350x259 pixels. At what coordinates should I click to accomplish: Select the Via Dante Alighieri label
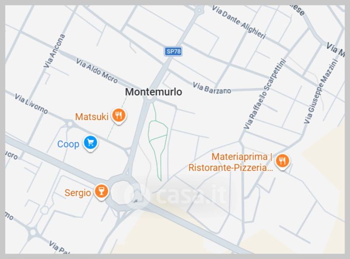(x=238, y=22)
